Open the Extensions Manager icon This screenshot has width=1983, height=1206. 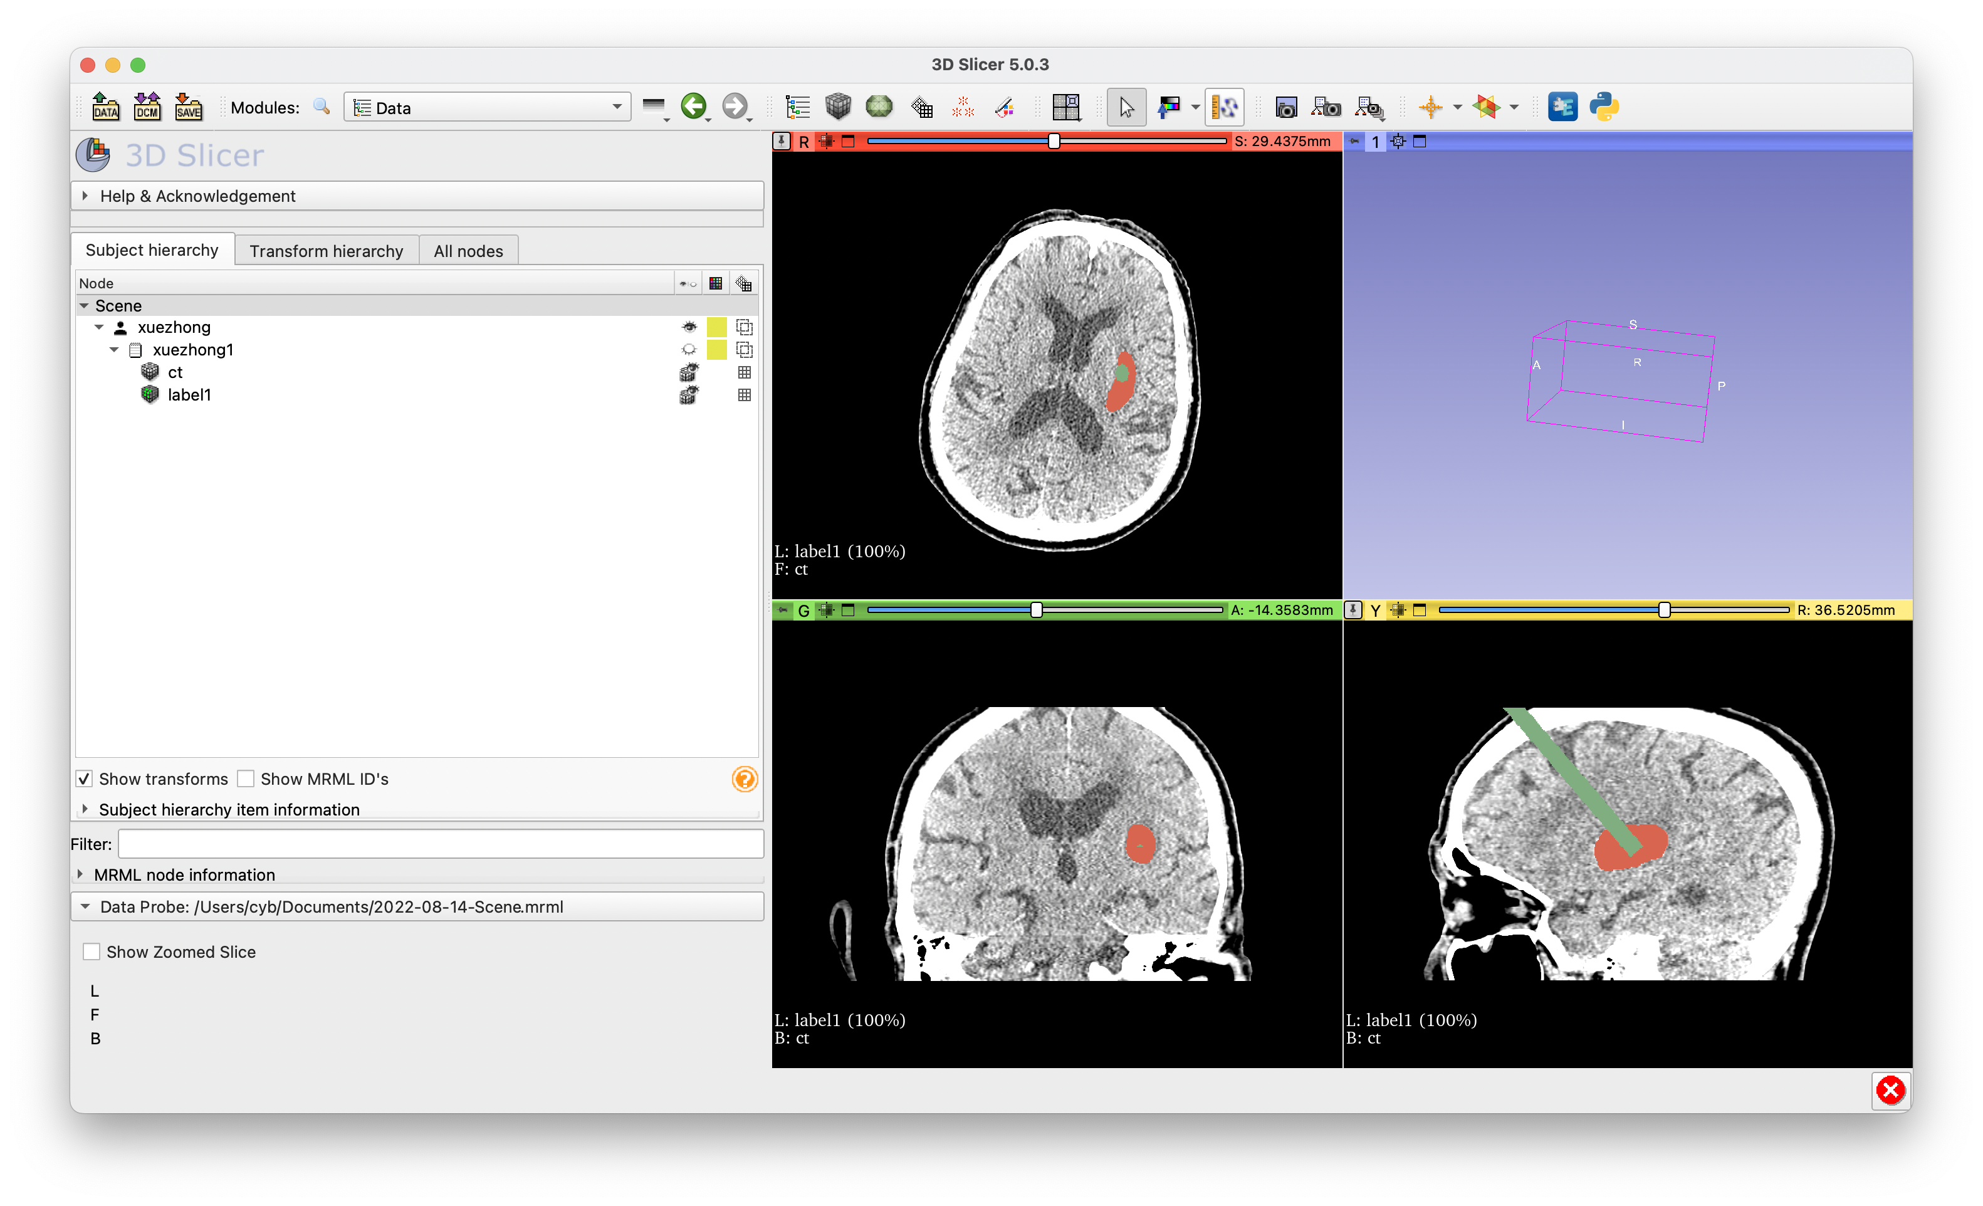pos(1562,107)
